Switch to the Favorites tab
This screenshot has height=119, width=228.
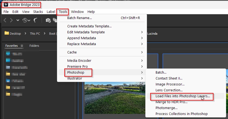12,46
